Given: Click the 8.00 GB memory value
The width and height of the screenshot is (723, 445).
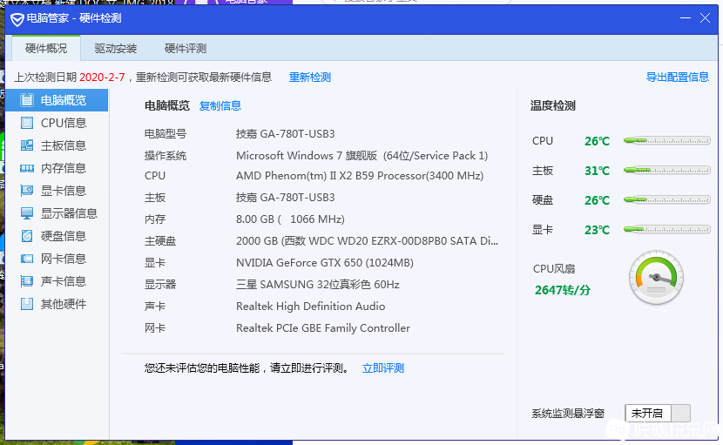Looking at the screenshot, I should 290,219.
